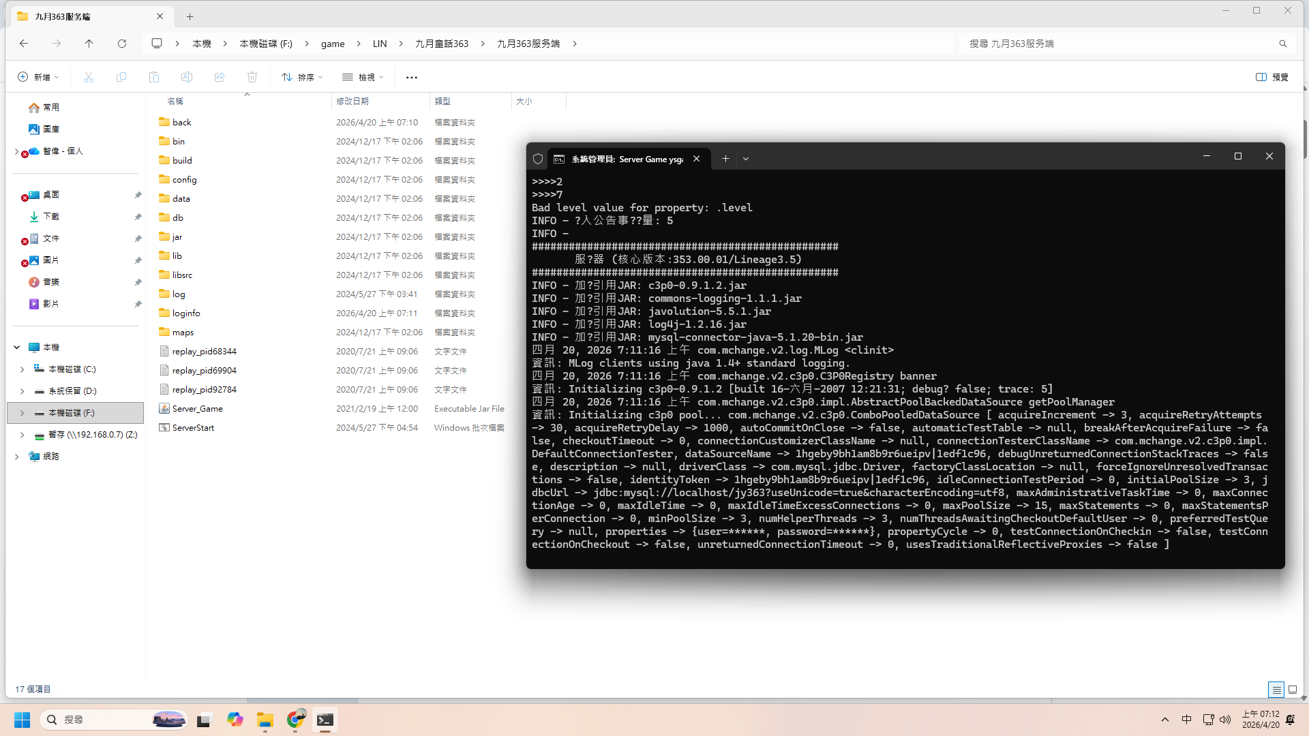This screenshot has height=736, width=1309.
Task: Click the Terminal taskbar icon
Action: tap(325, 720)
